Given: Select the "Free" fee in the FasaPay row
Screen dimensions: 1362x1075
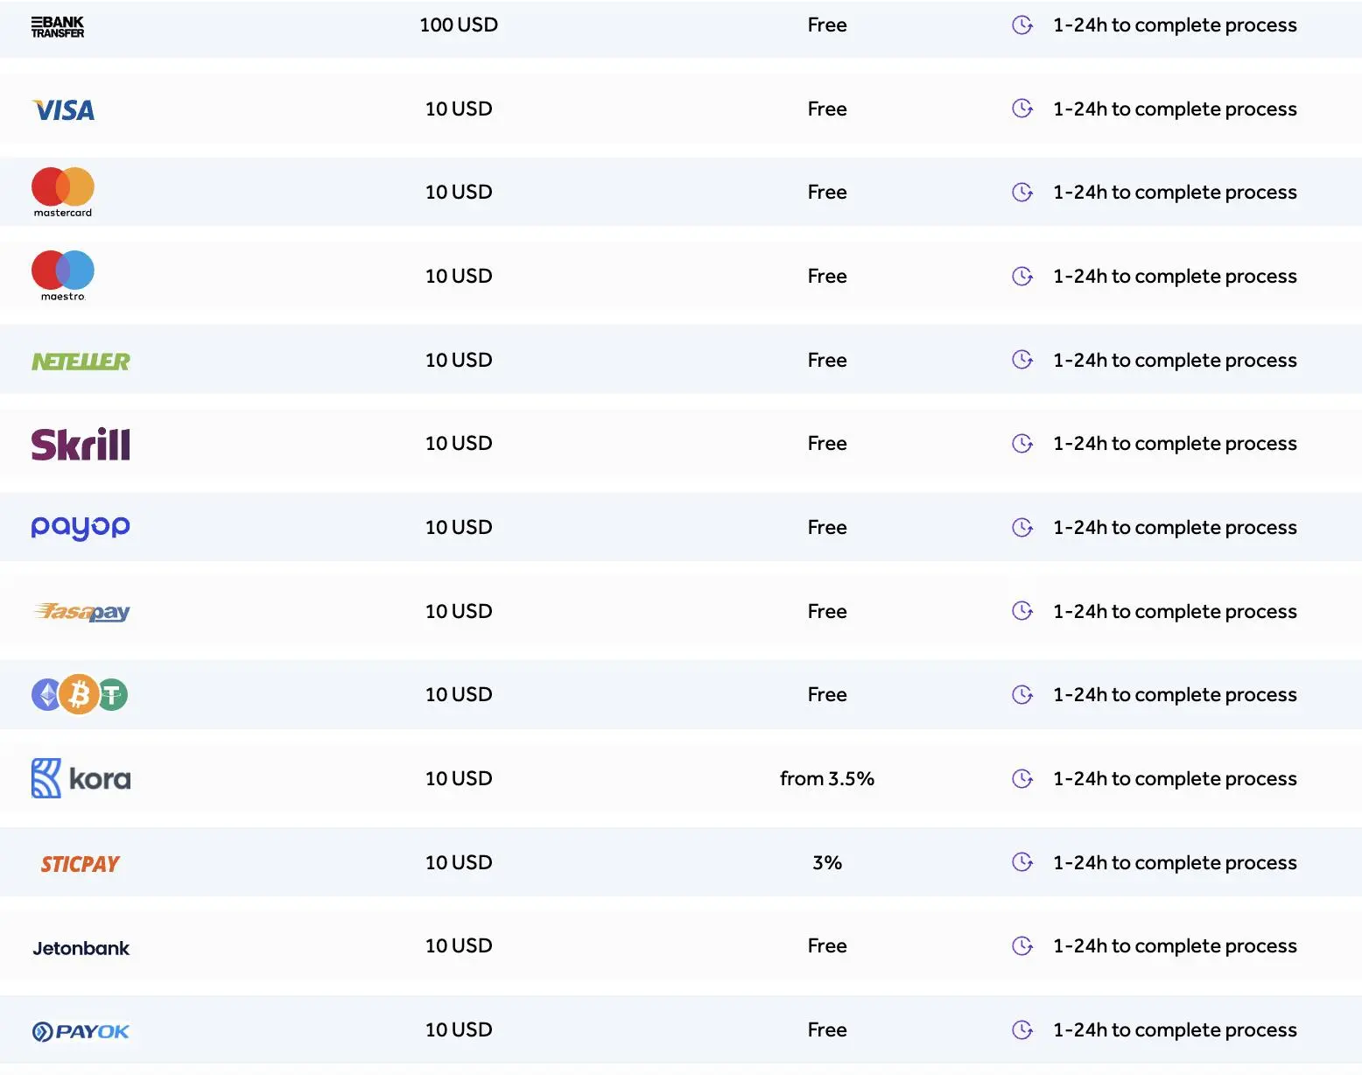Looking at the screenshot, I should pos(827,611).
